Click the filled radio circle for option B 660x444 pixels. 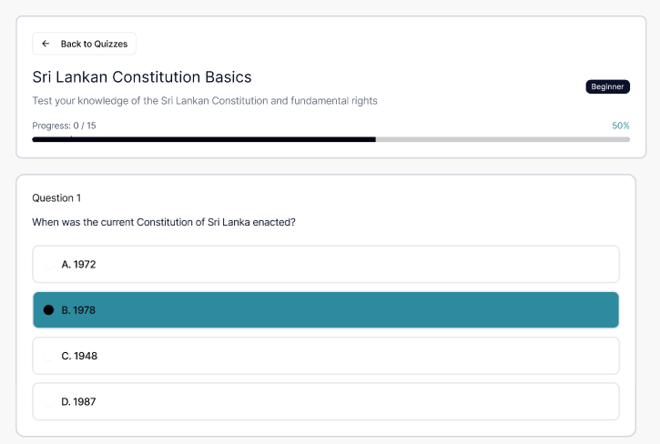[49, 310]
